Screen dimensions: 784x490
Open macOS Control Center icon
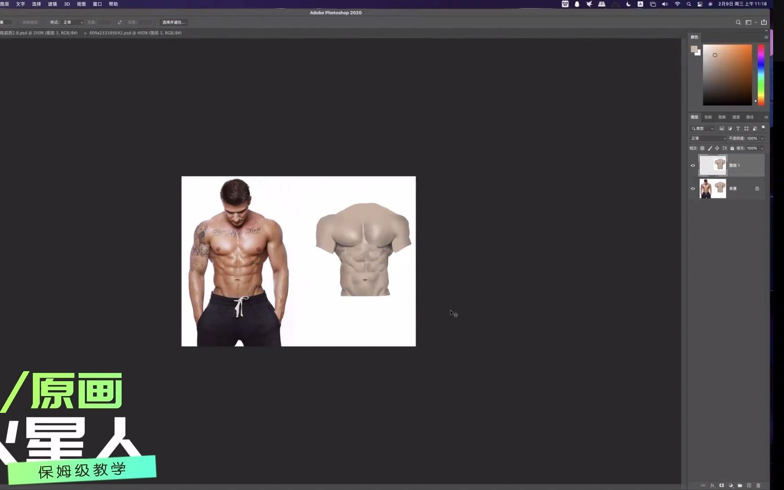700,4
